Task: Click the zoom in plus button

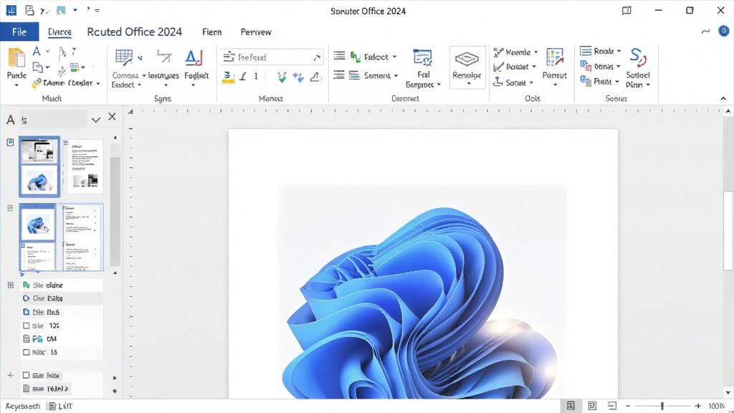Action: pos(698,406)
